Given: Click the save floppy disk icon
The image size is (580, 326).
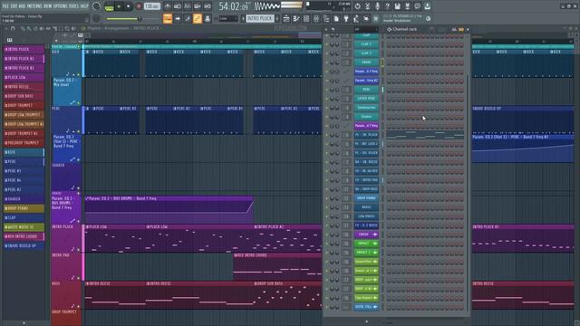Looking at the screenshot, I should click(397, 6).
